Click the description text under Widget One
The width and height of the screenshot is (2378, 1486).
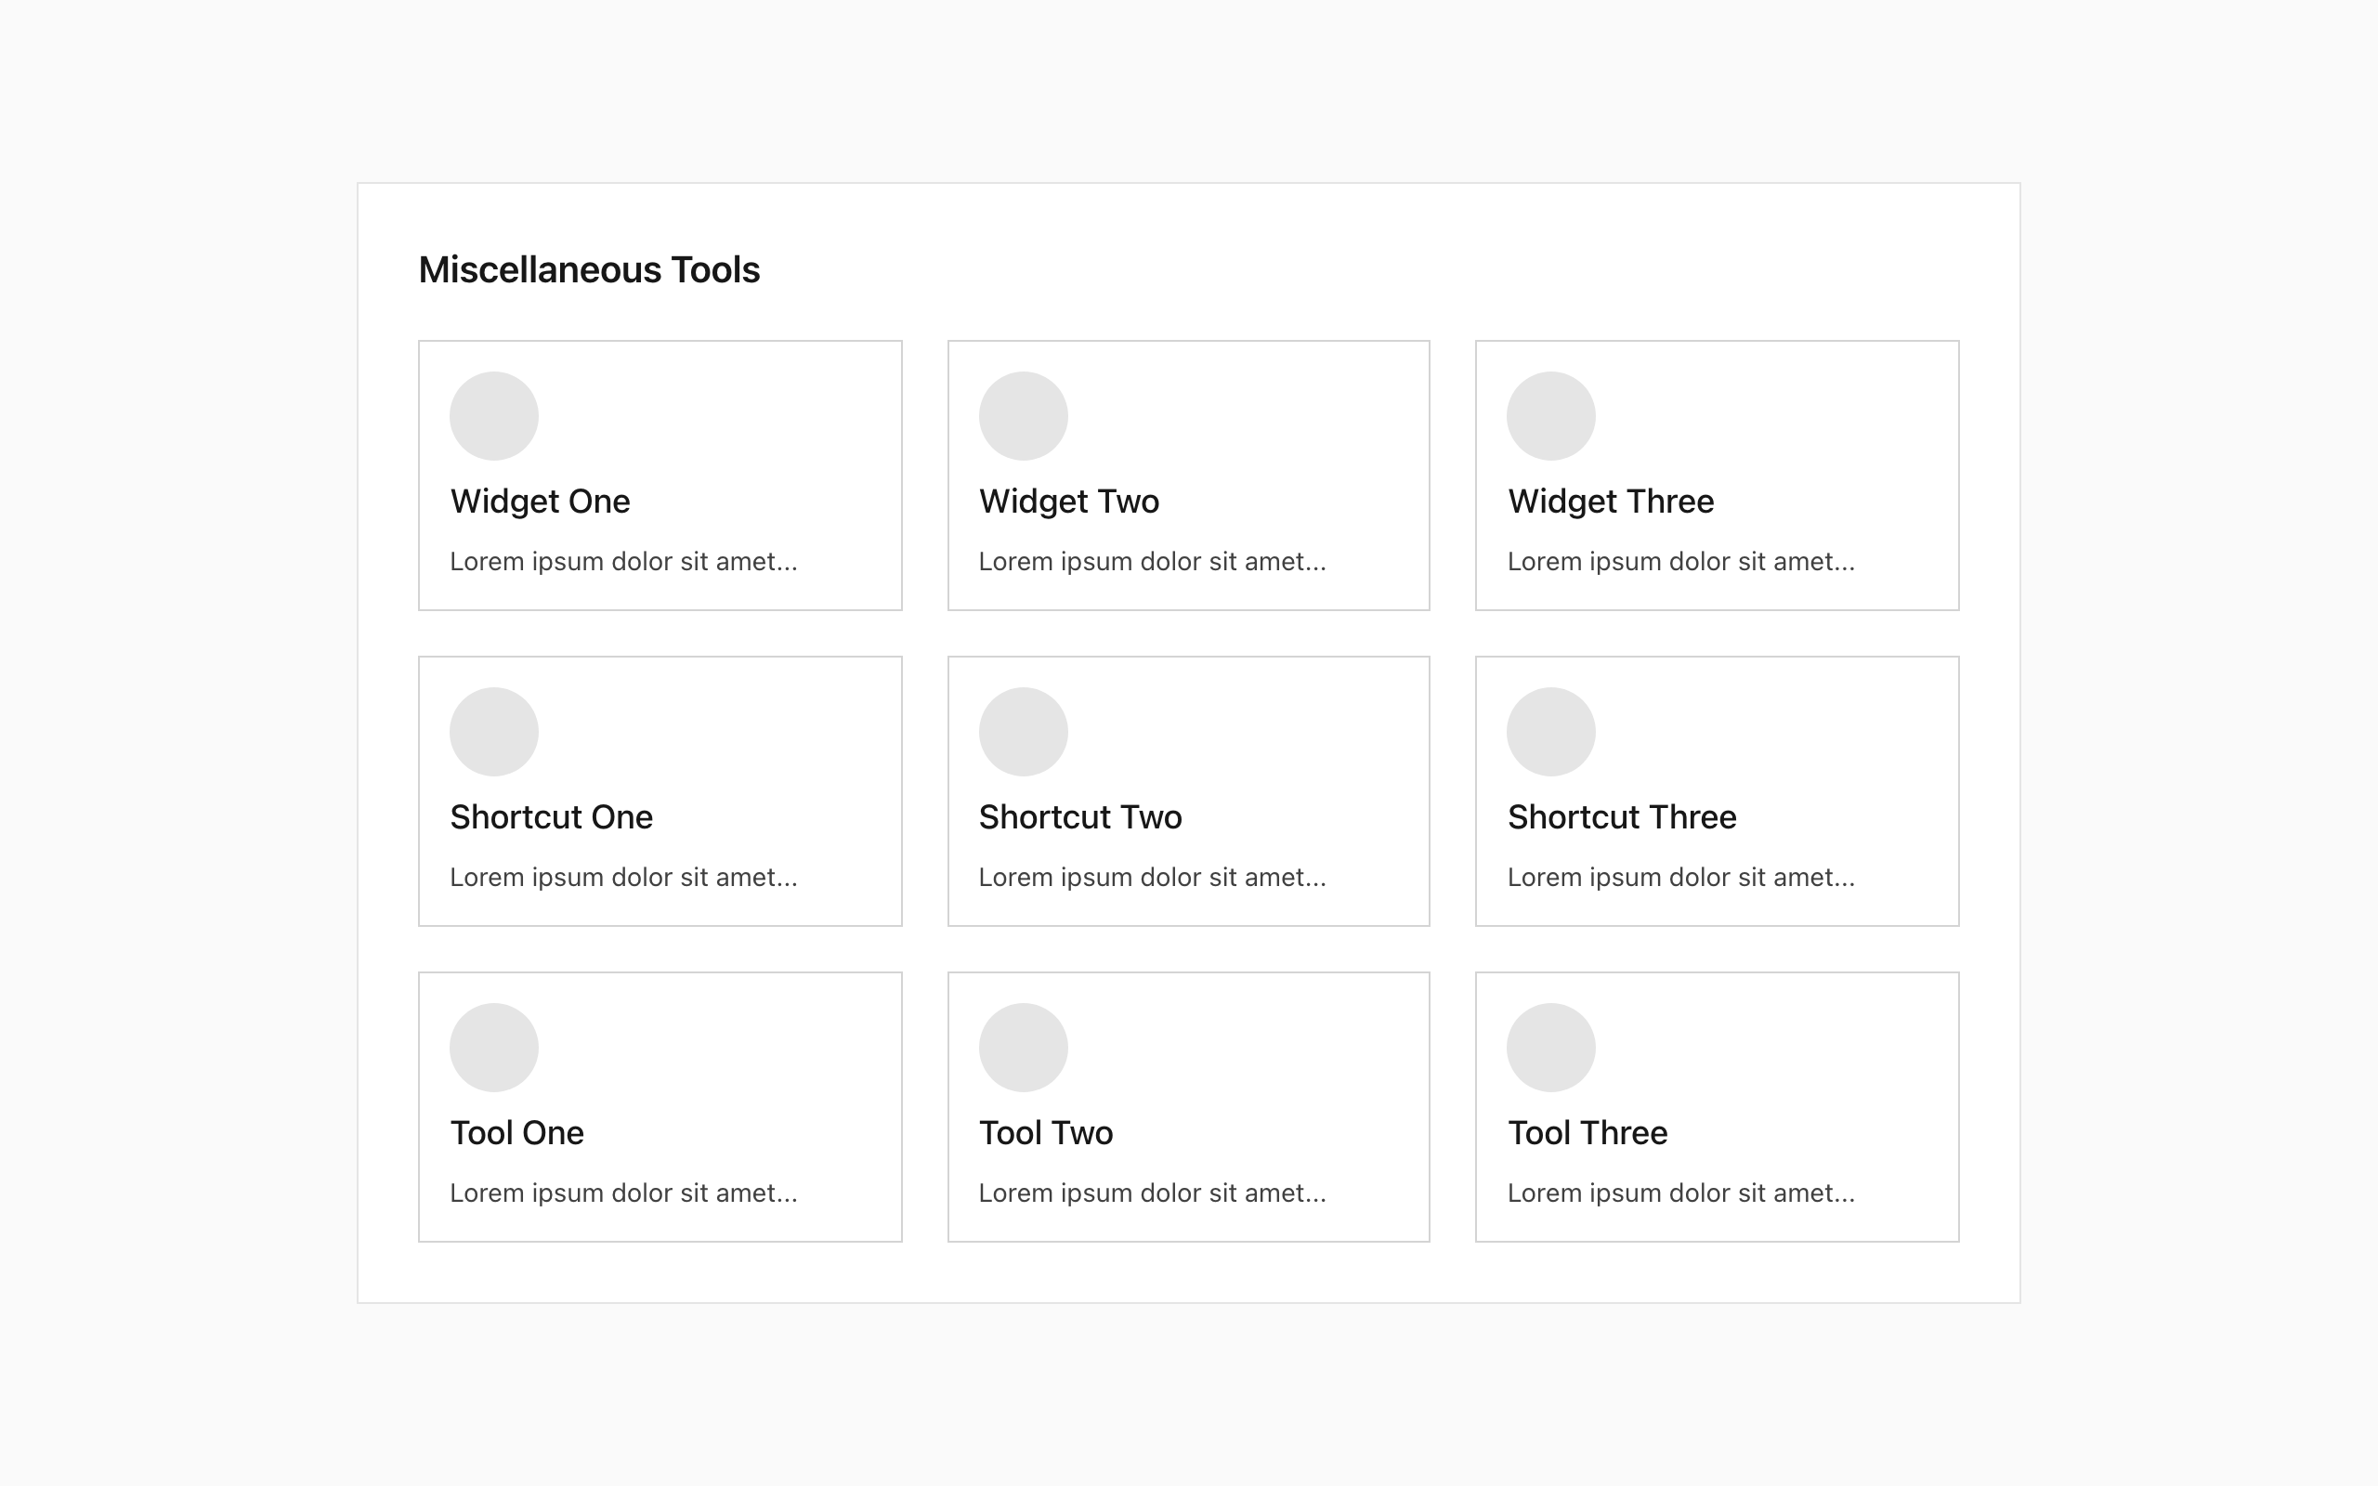pyautogui.click(x=624, y=562)
